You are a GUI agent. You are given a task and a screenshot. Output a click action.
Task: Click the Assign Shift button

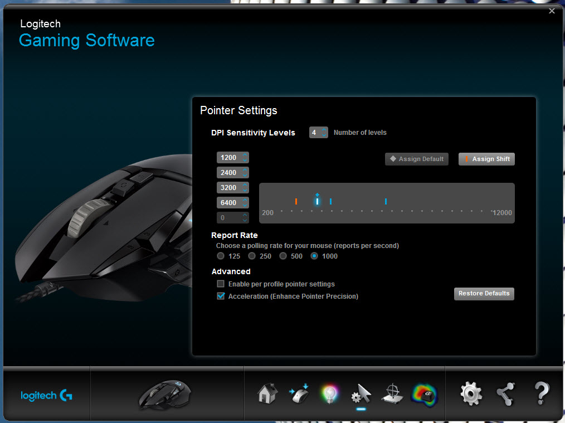486,159
